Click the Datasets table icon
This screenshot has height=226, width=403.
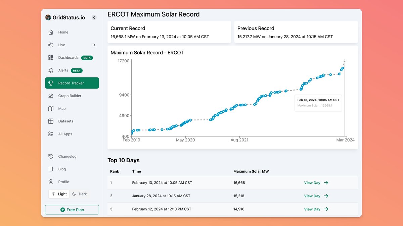[51, 121]
